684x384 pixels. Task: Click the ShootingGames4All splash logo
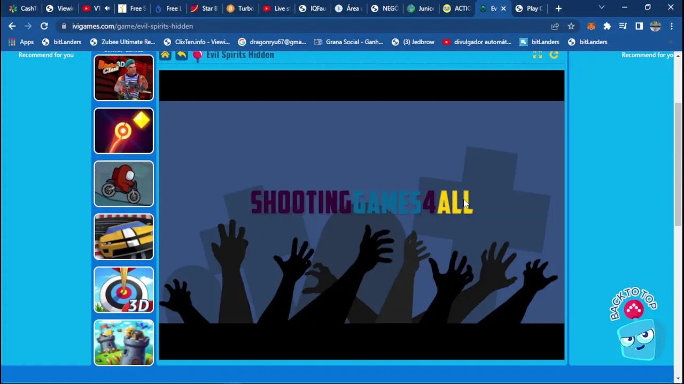tap(362, 203)
